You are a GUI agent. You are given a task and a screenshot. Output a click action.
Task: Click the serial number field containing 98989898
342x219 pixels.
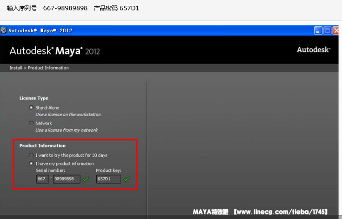(x=67, y=179)
